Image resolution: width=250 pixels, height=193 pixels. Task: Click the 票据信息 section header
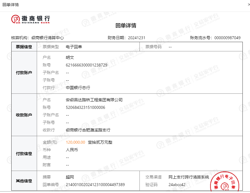tap(24, 47)
